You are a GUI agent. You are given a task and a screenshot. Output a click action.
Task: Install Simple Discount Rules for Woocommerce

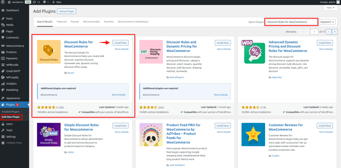point(121,126)
